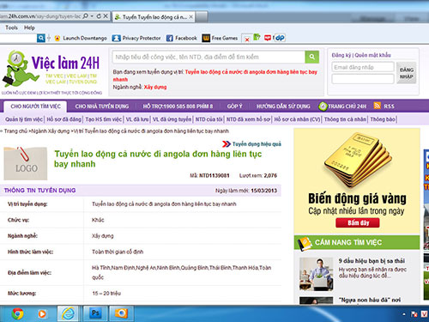Click the red chat bubble toolbar icon

pyautogui.click(x=268, y=38)
